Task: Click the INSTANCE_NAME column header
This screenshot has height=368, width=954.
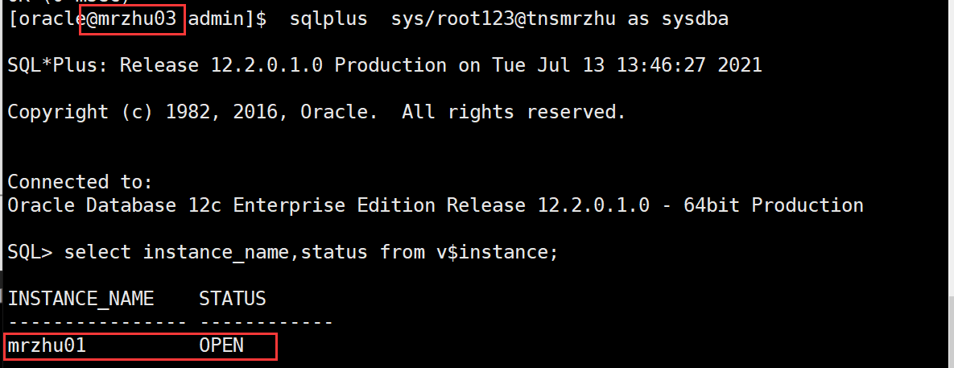Action: pos(81,299)
